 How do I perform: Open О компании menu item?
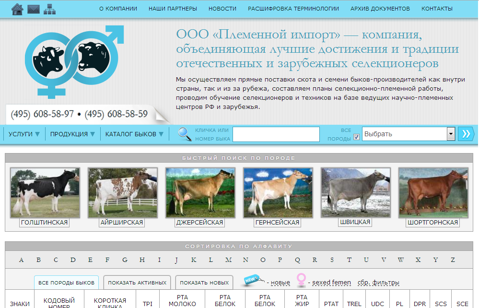(x=118, y=9)
